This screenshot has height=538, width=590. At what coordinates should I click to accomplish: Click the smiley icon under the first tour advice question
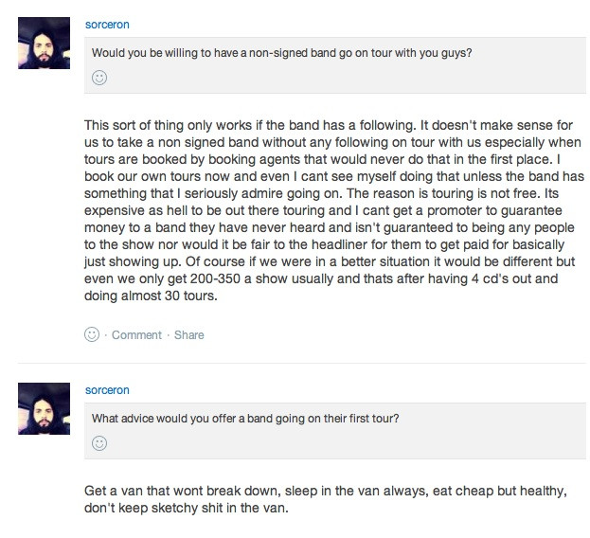pos(99,442)
